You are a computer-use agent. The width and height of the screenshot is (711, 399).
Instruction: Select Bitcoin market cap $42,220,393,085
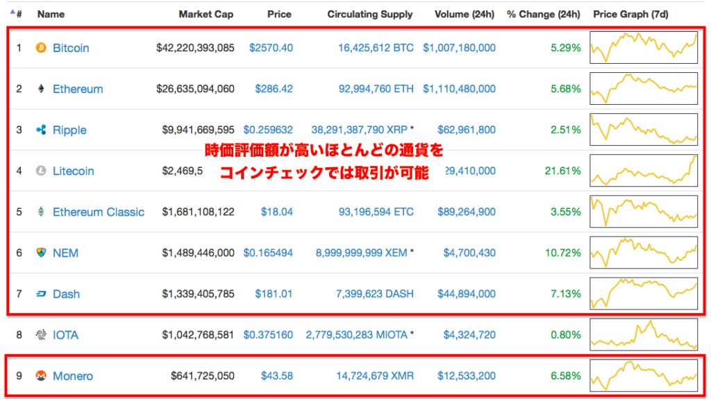(x=195, y=48)
